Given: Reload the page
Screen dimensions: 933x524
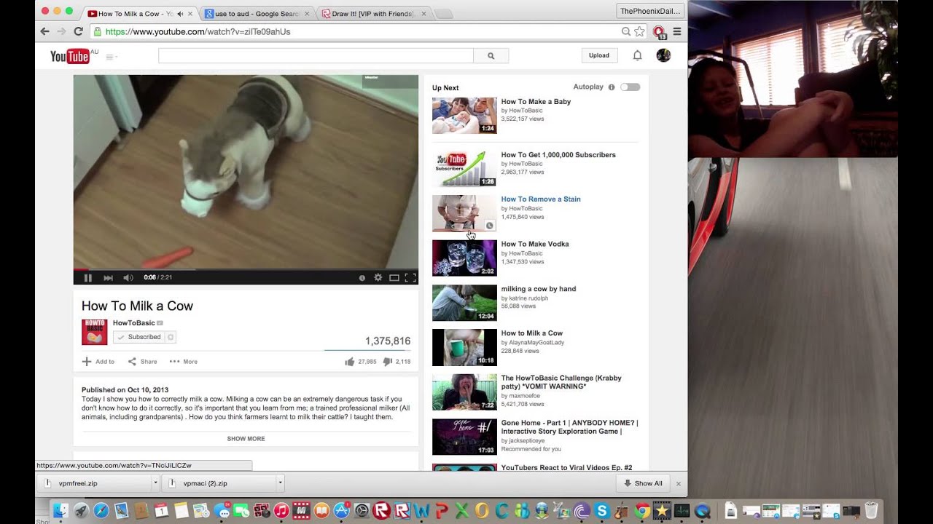Looking at the screenshot, I should (78, 31).
